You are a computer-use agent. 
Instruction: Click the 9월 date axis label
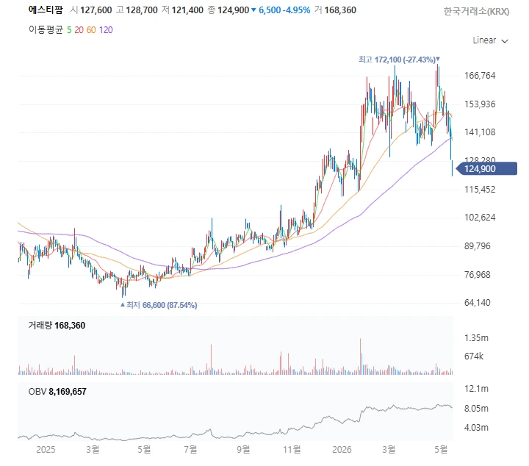(243, 450)
